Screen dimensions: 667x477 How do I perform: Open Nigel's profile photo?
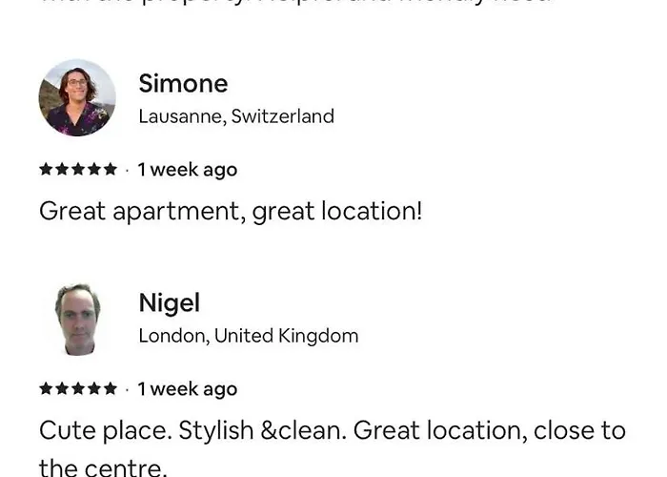tap(77, 318)
